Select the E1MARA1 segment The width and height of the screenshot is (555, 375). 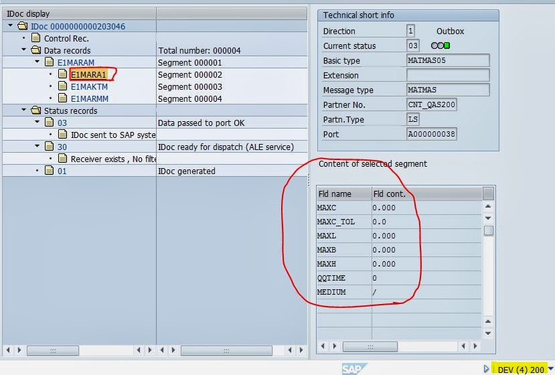coord(88,75)
